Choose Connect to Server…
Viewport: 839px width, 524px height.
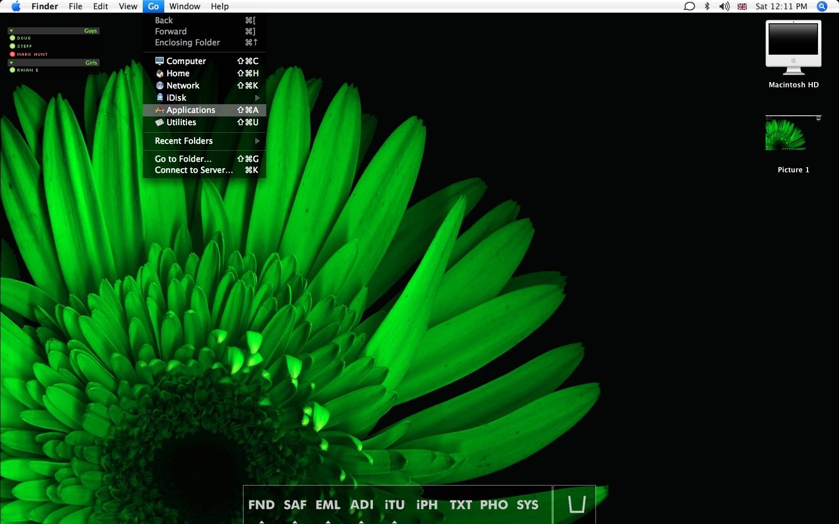tap(205, 170)
